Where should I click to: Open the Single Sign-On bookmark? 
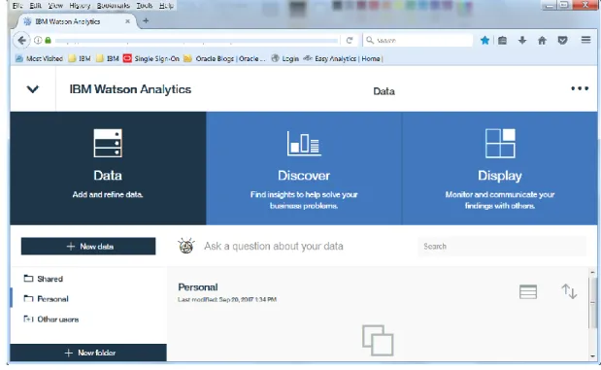(x=151, y=58)
